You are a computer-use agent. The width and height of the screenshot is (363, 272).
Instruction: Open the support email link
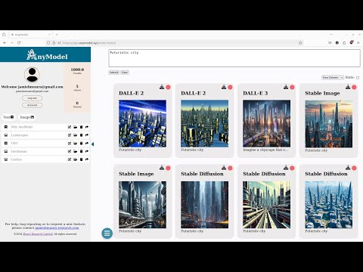[57, 227]
